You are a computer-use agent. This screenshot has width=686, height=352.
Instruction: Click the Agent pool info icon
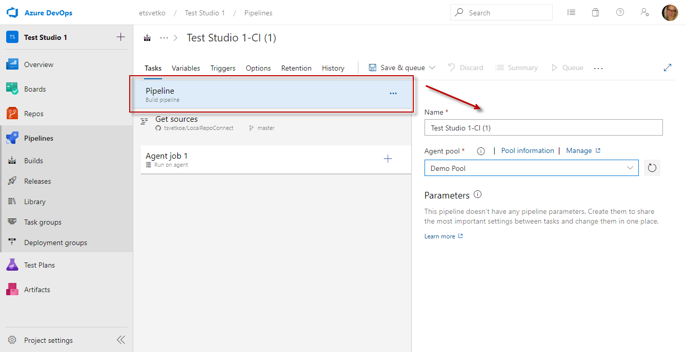click(481, 151)
